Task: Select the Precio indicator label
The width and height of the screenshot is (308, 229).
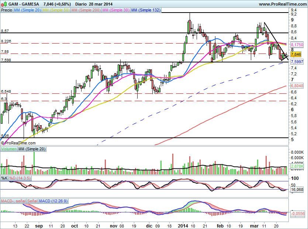Action: pyautogui.click(x=7, y=10)
